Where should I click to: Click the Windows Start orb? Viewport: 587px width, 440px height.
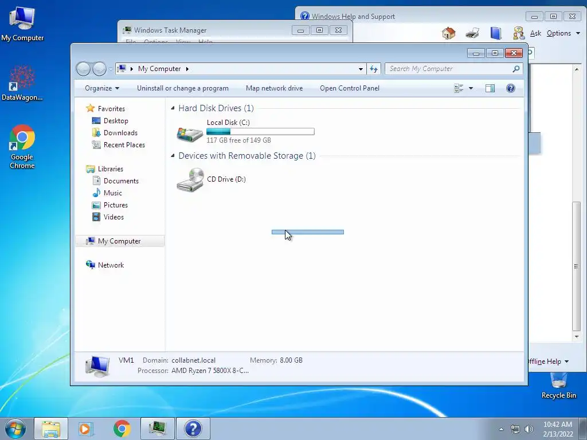point(15,429)
